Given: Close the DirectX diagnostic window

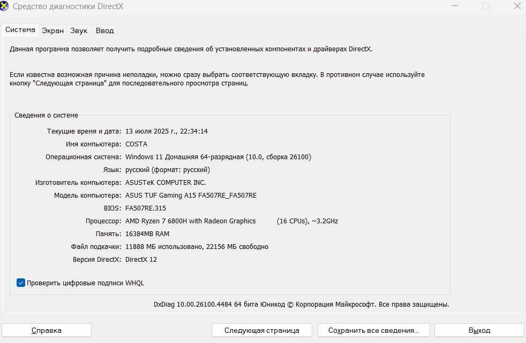Looking at the screenshot, I should (x=517, y=6).
